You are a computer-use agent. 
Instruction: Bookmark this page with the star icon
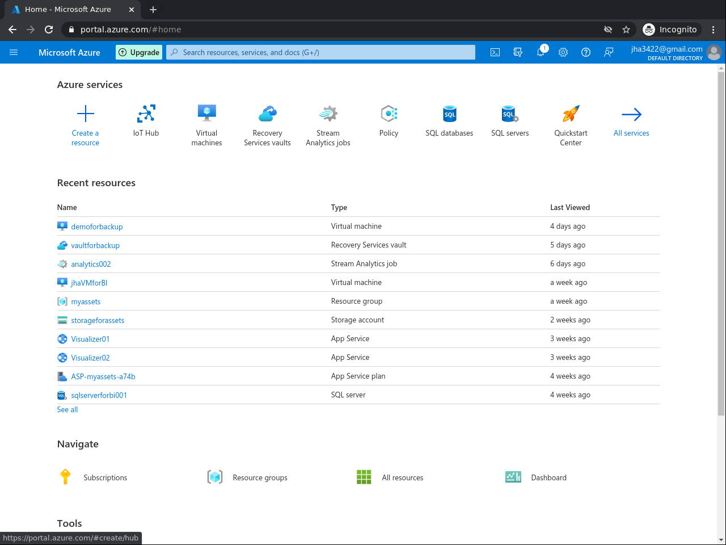[626, 30]
